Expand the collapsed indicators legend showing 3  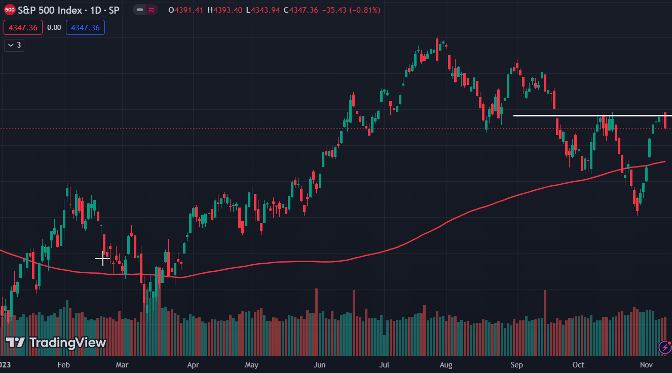coord(14,45)
